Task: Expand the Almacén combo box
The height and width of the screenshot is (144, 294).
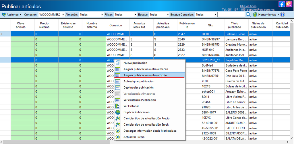Action: pos(102,14)
